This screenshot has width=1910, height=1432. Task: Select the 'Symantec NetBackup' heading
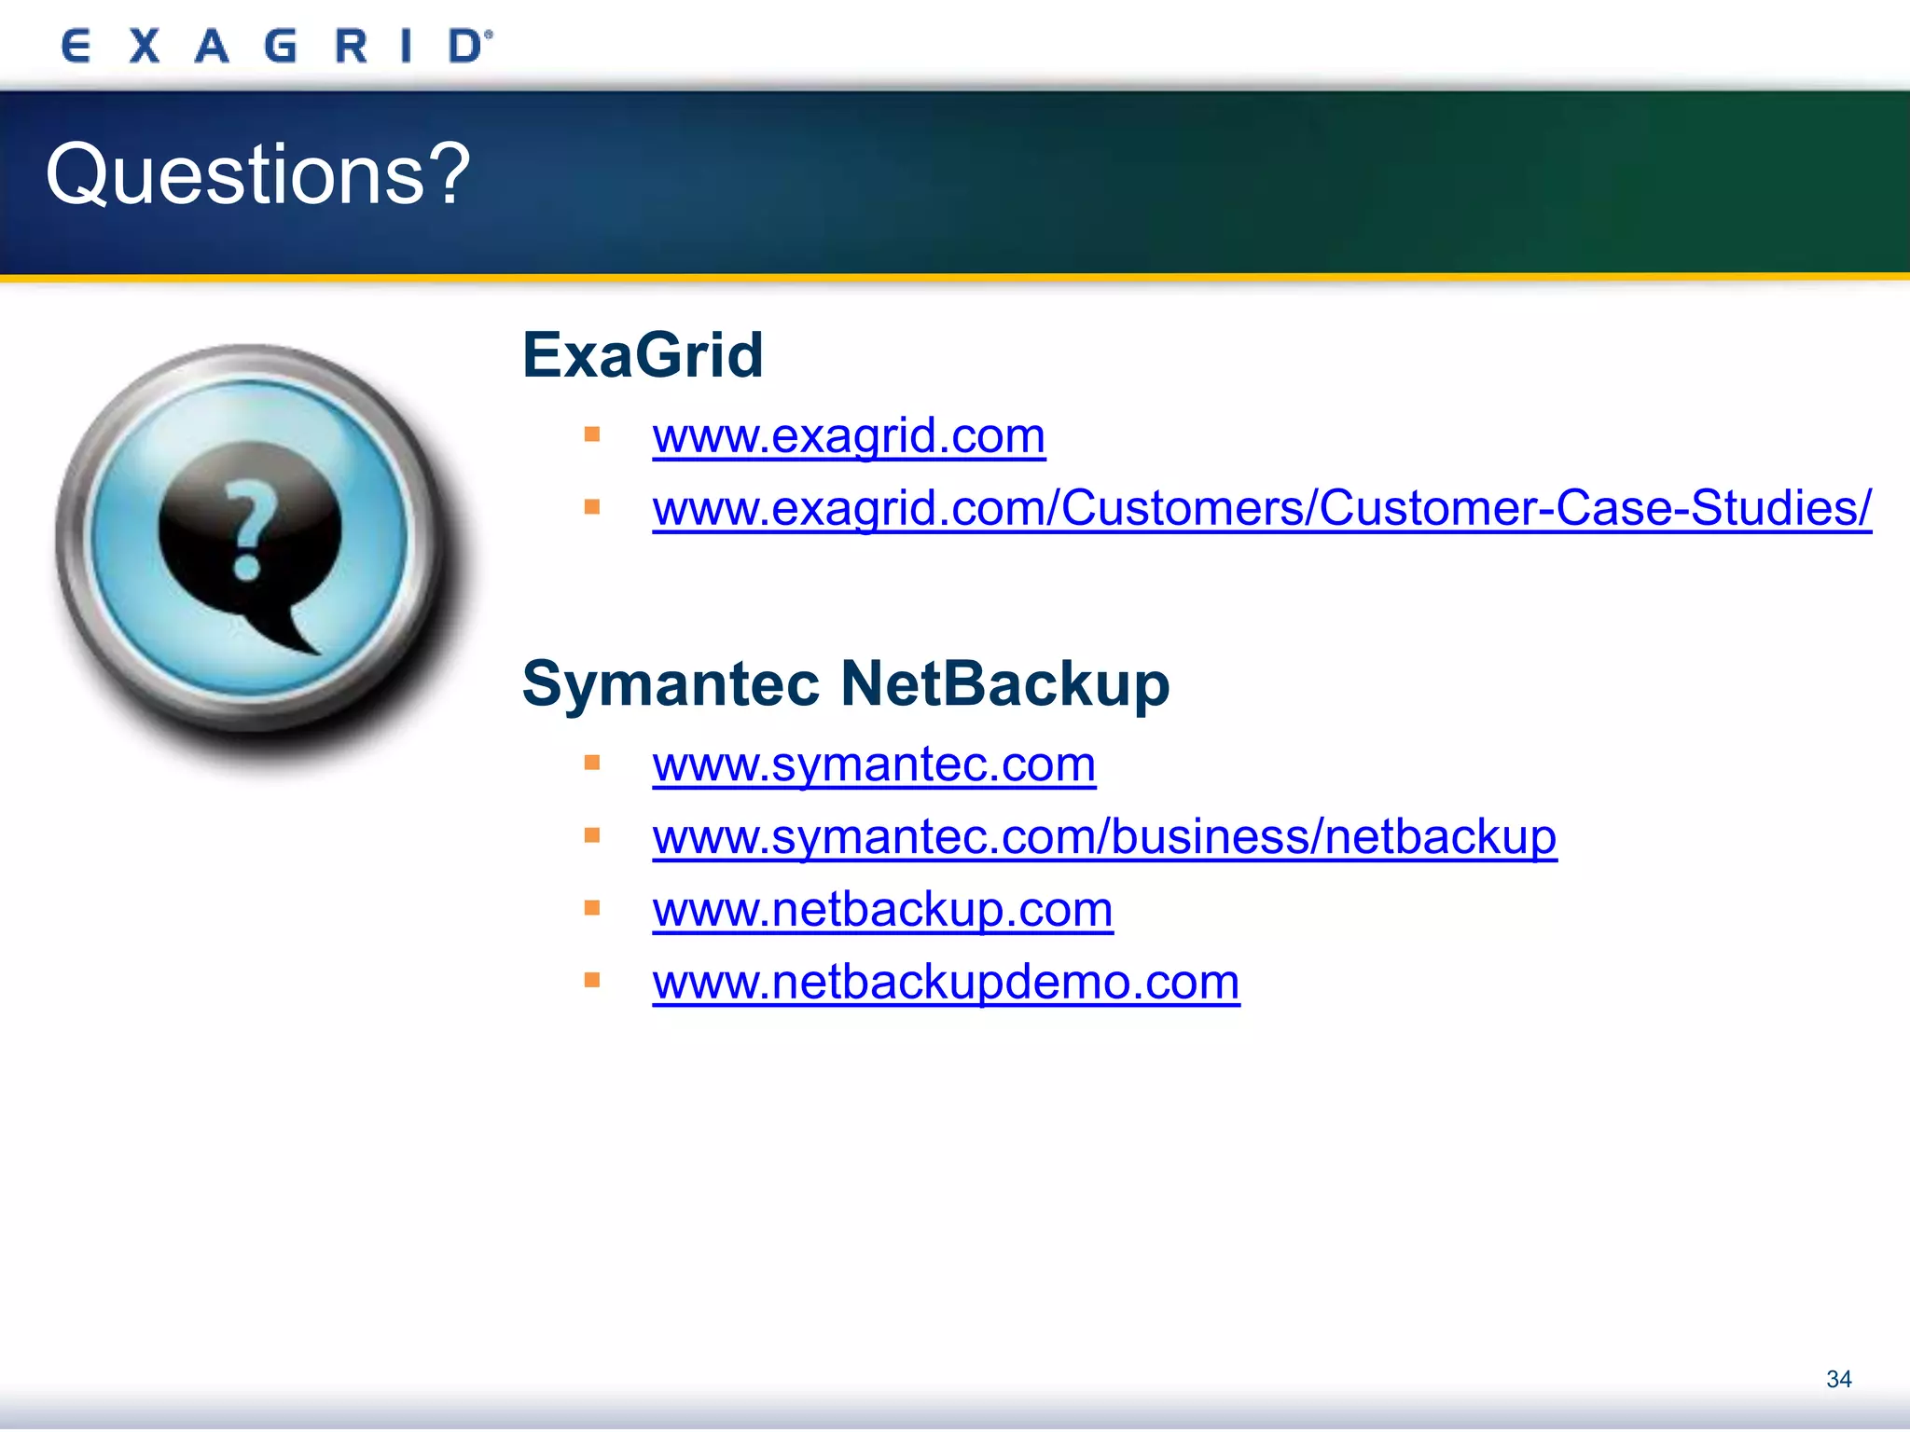[846, 683]
